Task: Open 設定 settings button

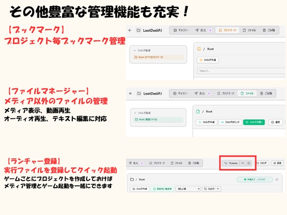Action: (x=277, y=163)
